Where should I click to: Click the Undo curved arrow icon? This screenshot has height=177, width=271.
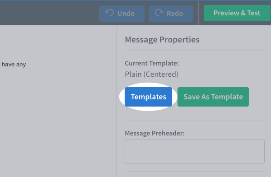[x=110, y=13]
